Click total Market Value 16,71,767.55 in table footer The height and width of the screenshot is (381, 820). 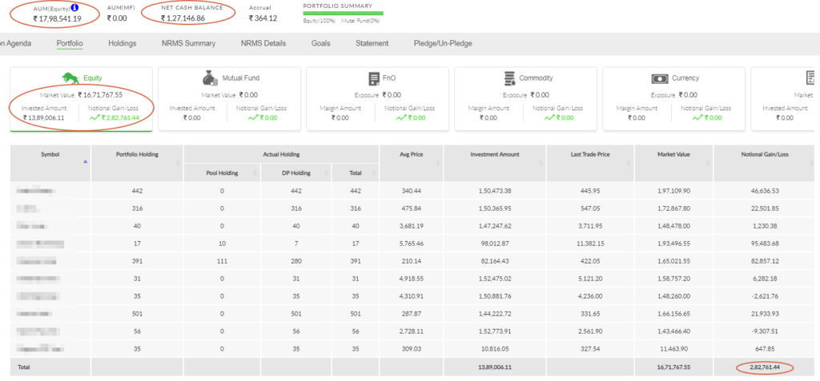(673, 367)
